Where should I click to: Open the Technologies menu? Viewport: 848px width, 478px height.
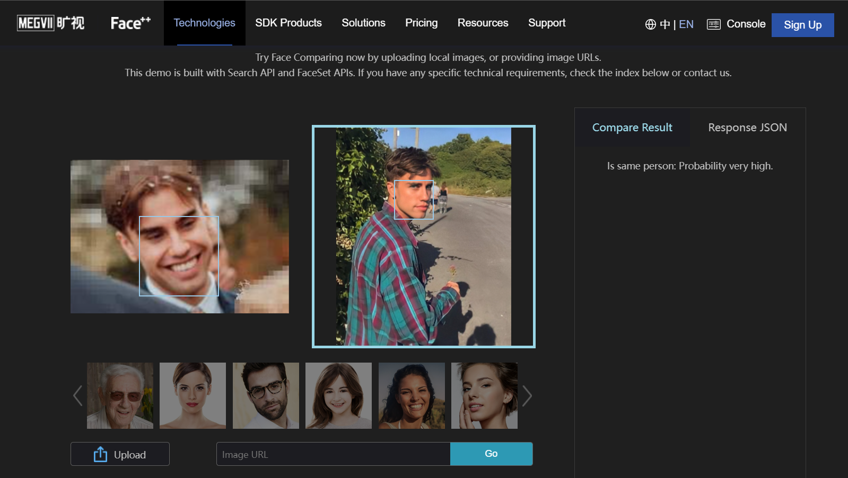[204, 23]
